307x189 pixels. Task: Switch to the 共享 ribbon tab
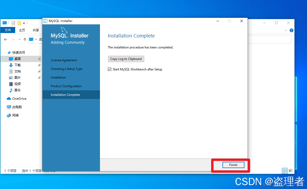tap(36, 30)
